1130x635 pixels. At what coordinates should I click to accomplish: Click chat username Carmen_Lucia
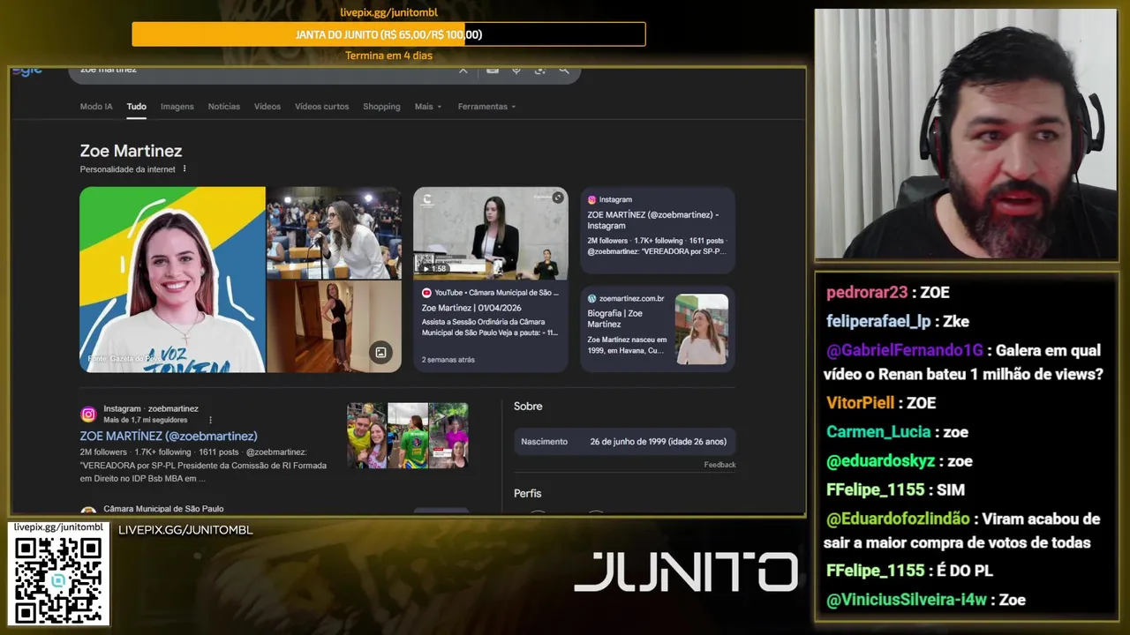coord(878,432)
